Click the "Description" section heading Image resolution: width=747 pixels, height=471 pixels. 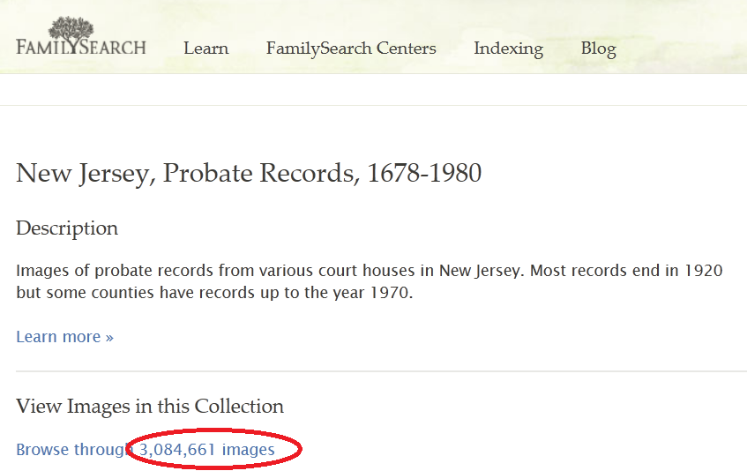(67, 228)
